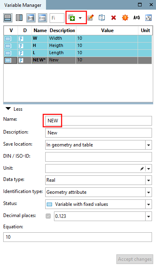Click the Fi filter input box
This screenshot has width=156, height=266.
pyautogui.click(x=57, y=18)
